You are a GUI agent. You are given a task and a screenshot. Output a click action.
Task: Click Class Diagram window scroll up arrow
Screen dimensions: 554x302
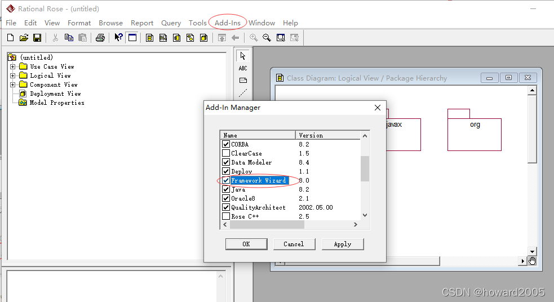pos(532,90)
